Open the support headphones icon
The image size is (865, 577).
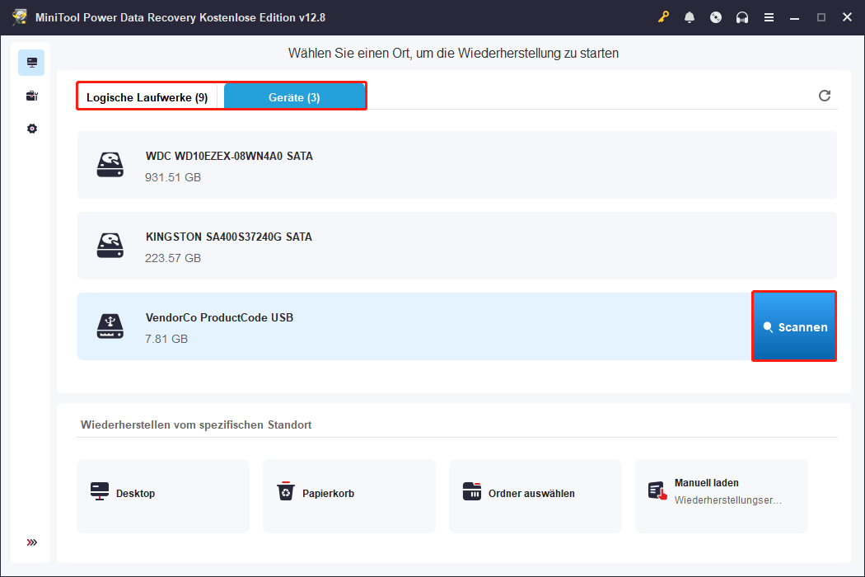[x=742, y=17]
